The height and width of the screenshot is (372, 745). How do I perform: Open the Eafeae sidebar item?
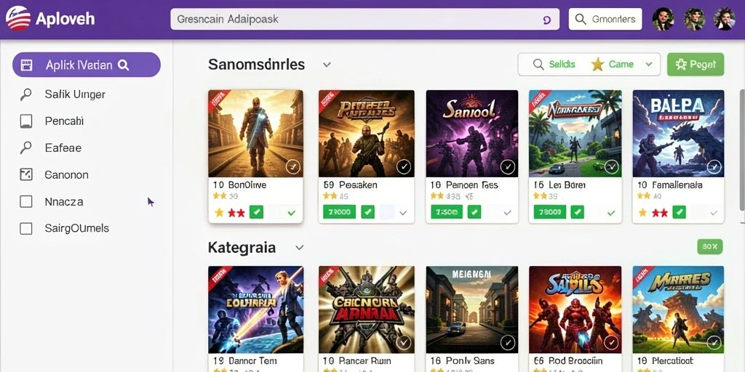click(x=63, y=148)
